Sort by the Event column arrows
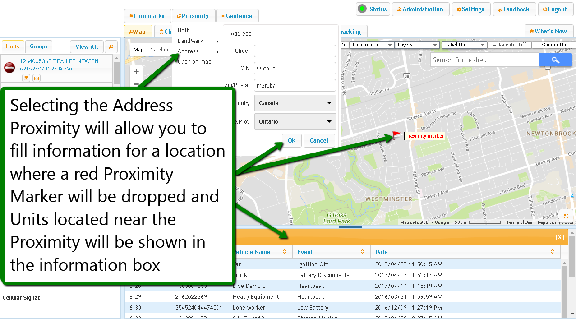Viewport: 576px width, 319px height. point(363,252)
